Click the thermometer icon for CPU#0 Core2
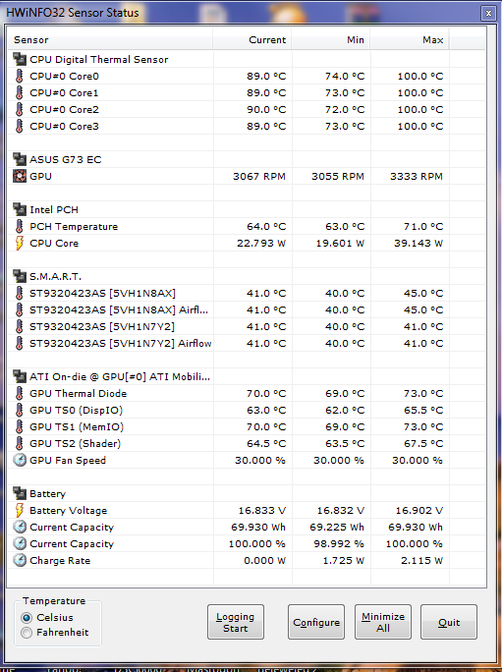502x672 pixels. tap(20, 109)
